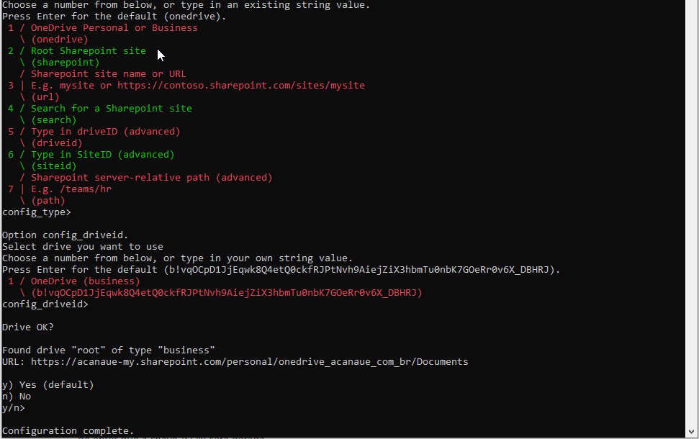Click the 'Drive OK?' text
Viewport: 699px width, 439px height.
tap(28, 327)
